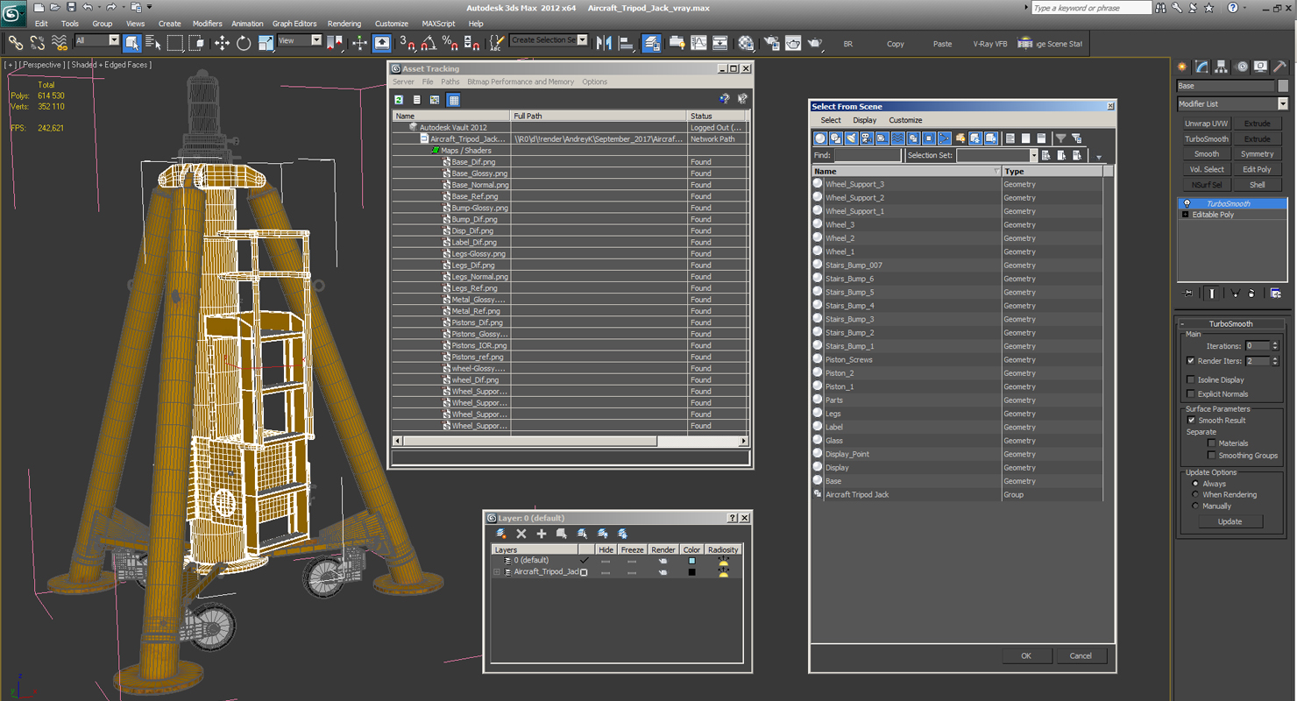The width and height of the screenshot is (1297, 701).
Task: Click the Align tool icon
Action: pos(626,42)
